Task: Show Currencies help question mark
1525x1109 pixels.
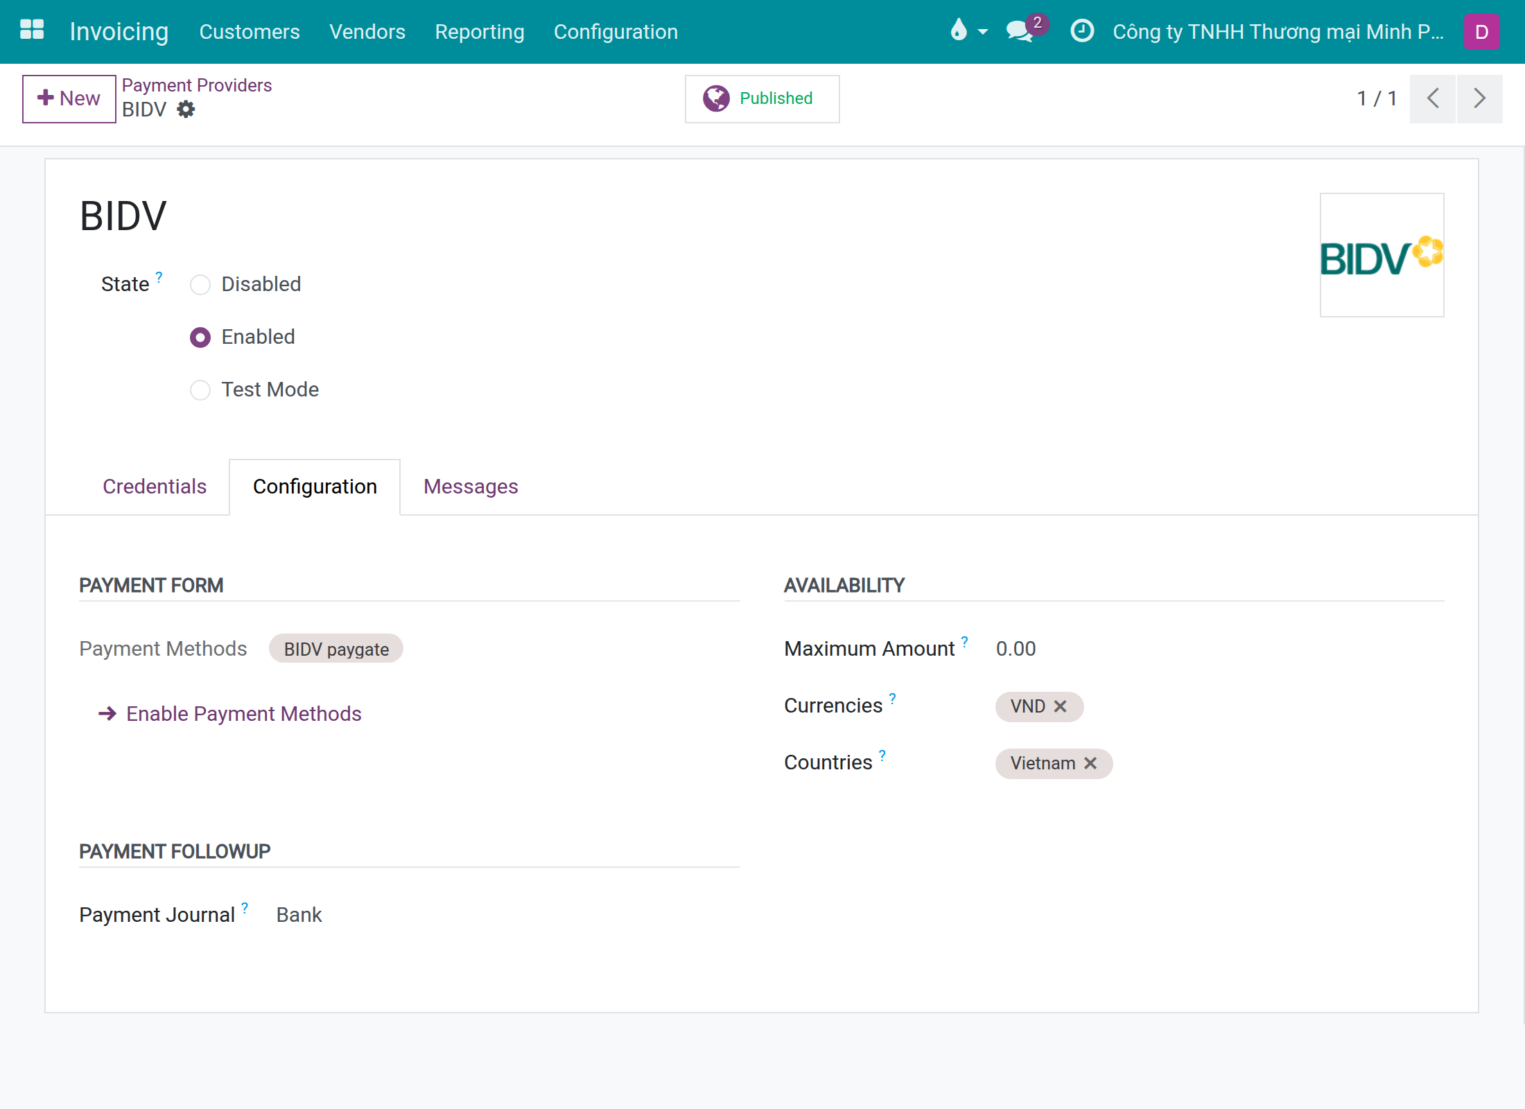Action: coord(892,698)
